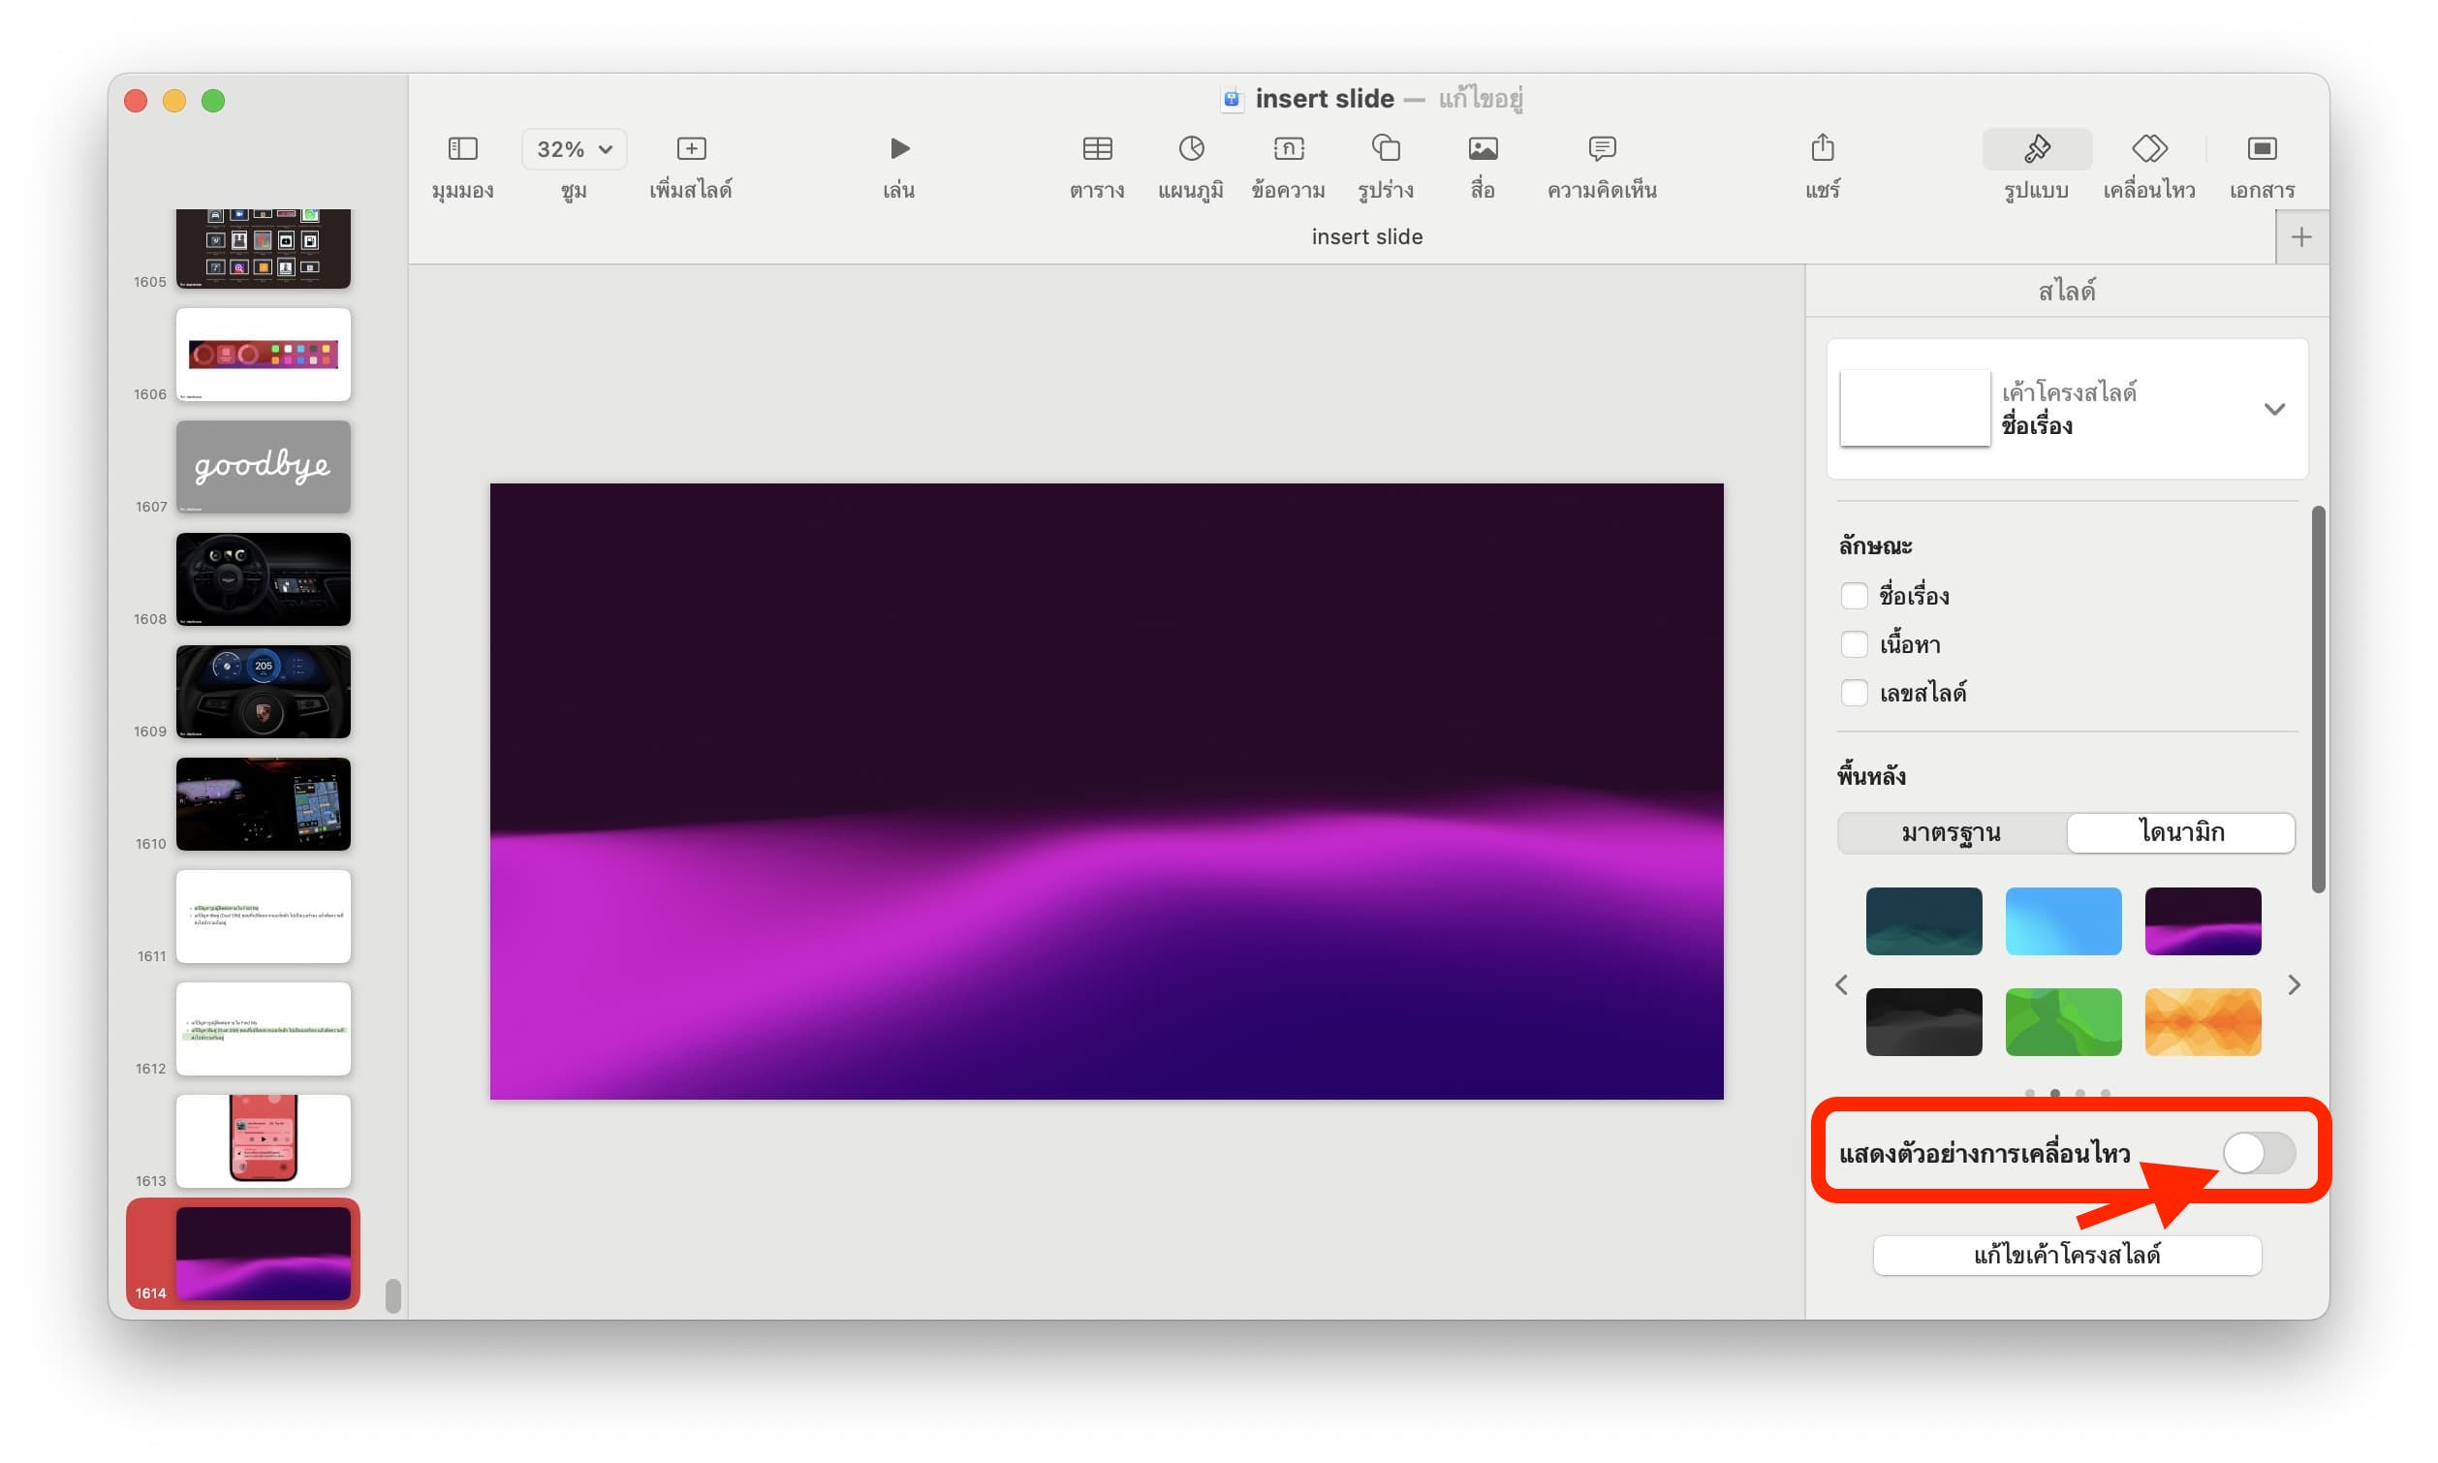Show next background swatches page arrow
The image size is (2438, 1463).
coord(2293,985)
